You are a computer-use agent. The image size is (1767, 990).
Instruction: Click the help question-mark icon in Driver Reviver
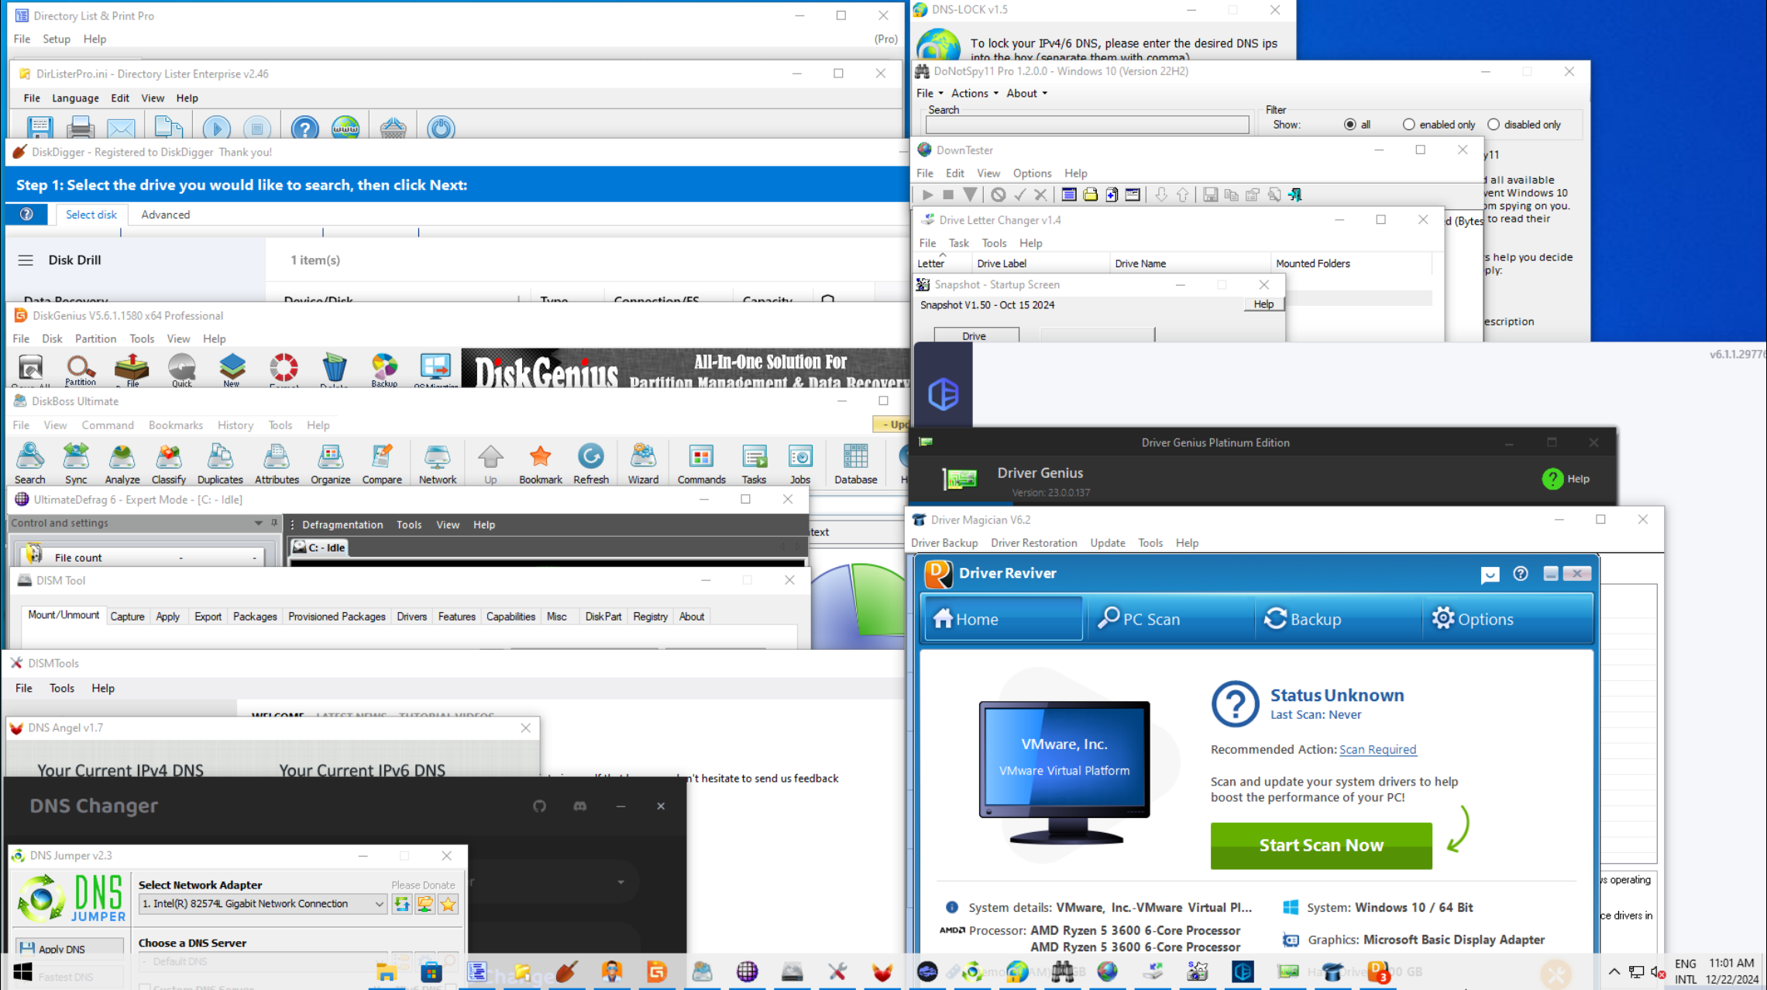1521,573
